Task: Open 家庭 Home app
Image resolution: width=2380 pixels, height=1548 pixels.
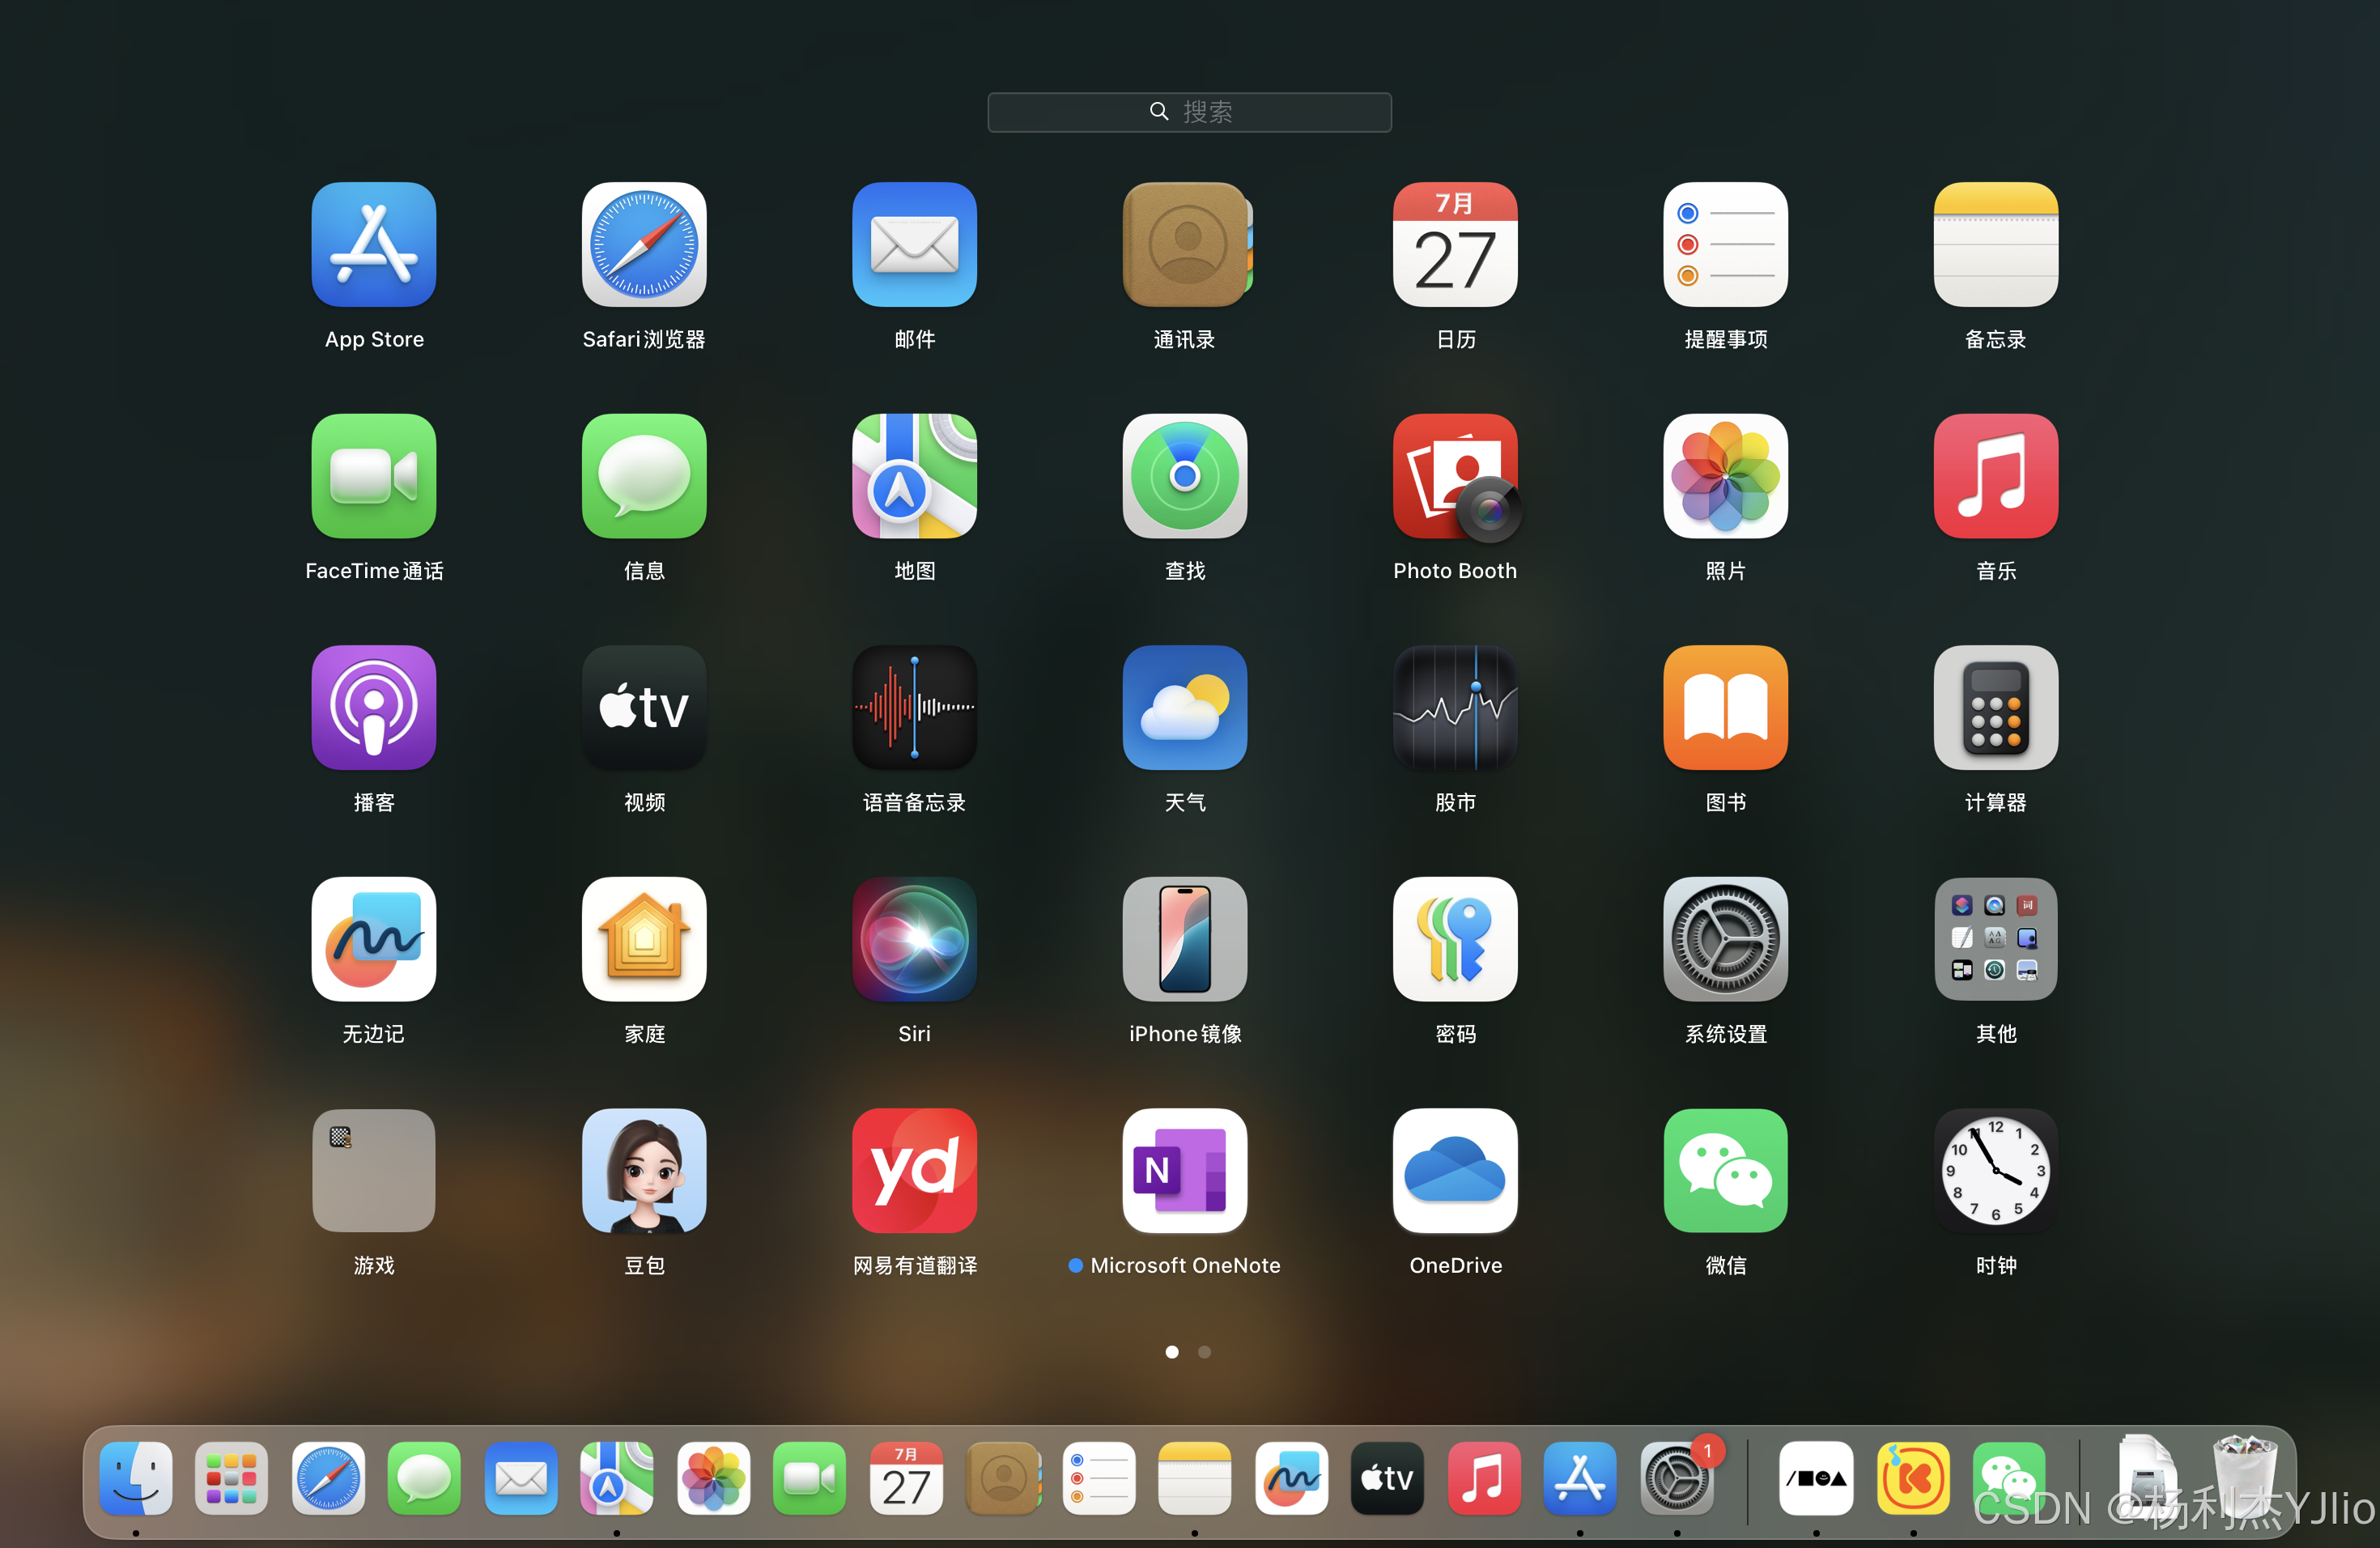Action: 644,939
